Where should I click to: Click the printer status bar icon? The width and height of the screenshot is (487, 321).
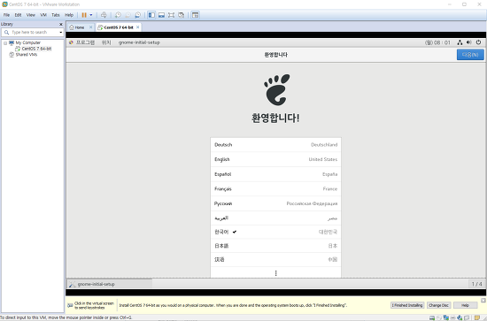[452, 317]
